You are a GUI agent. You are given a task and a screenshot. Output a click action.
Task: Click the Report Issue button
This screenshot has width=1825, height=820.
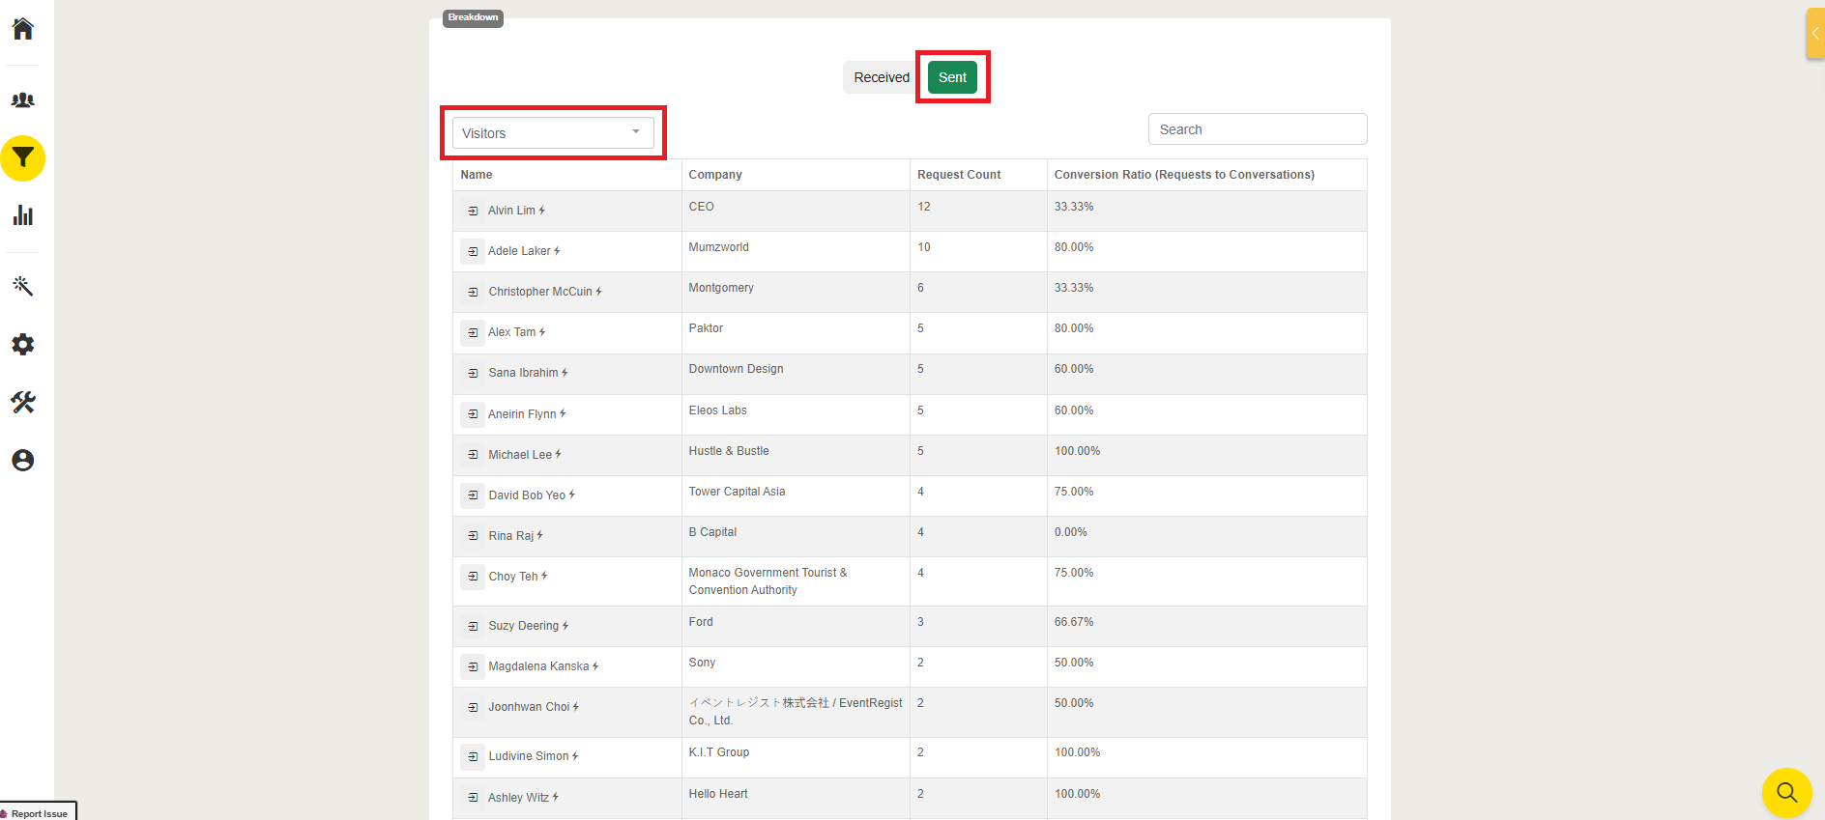pyautogui.click(x=38, y=812)
